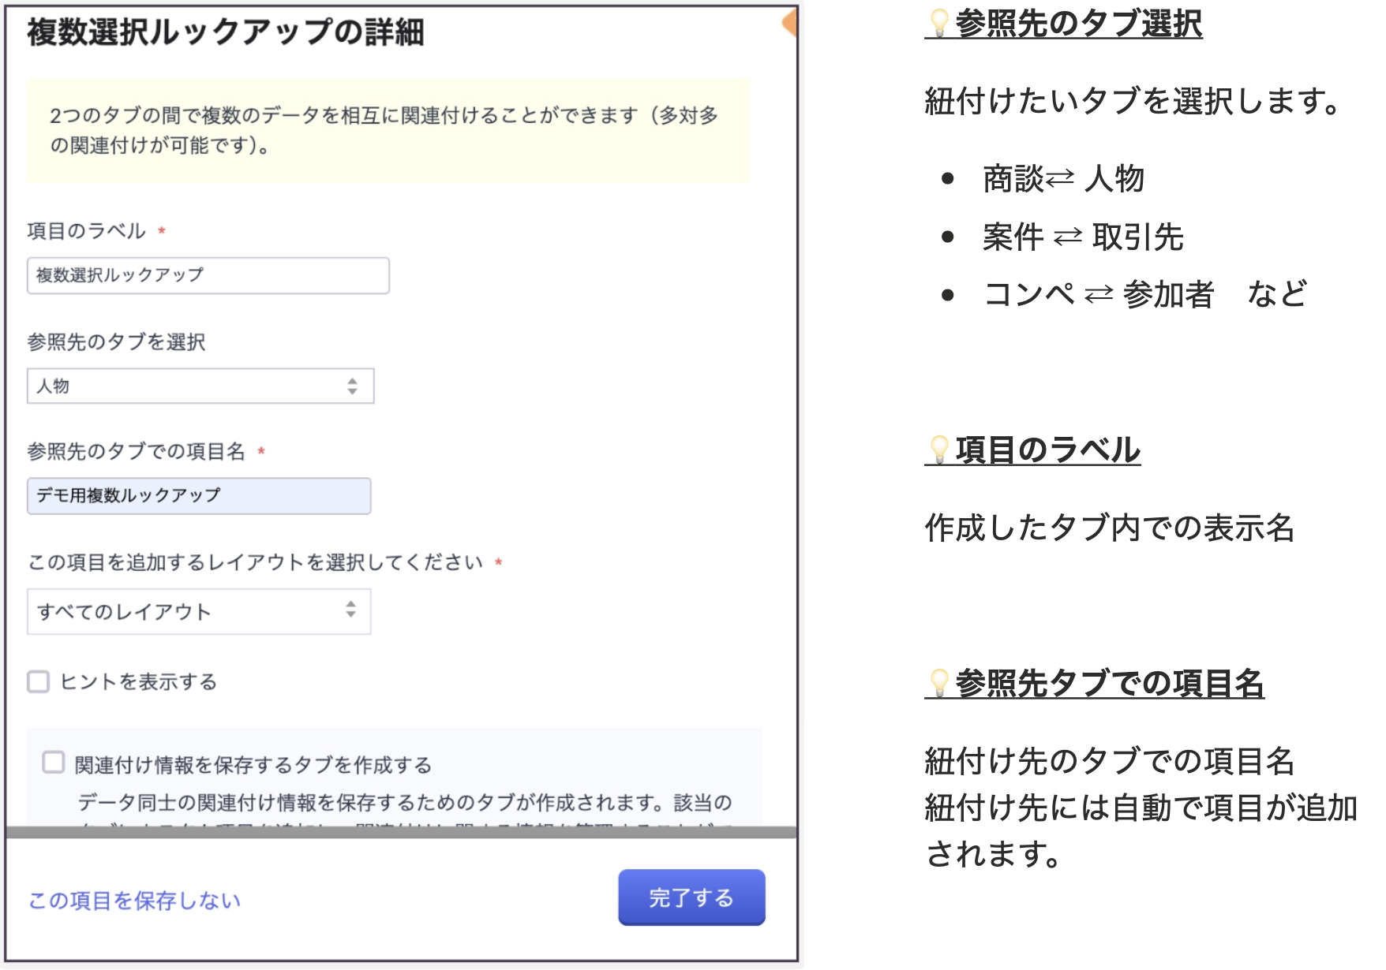The height and width of the screenshot is (970, 1386).
Task: Click the 項目のラベル text field
Action: (x=208, y=275)
